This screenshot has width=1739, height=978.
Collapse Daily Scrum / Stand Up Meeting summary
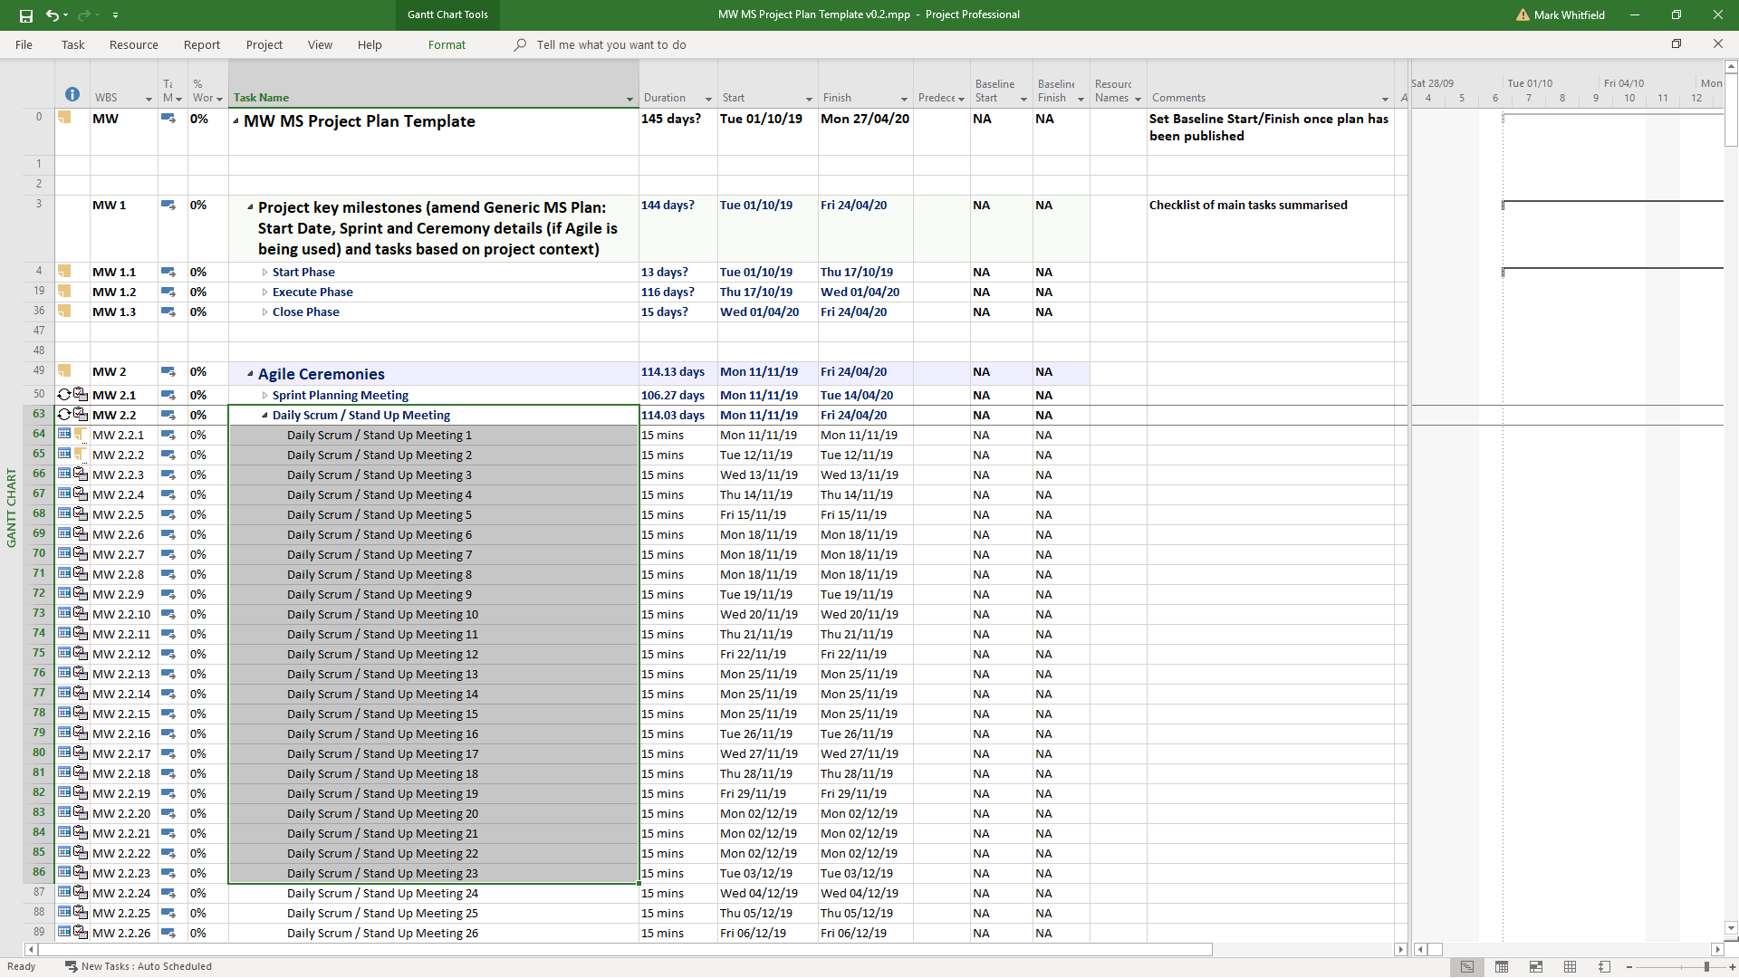coord(264,416)
